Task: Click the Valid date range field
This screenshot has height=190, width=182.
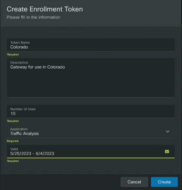Action: [x=91, y=151]
